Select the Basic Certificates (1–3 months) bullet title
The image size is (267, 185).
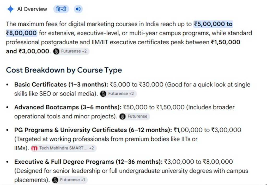coord(61,85)
